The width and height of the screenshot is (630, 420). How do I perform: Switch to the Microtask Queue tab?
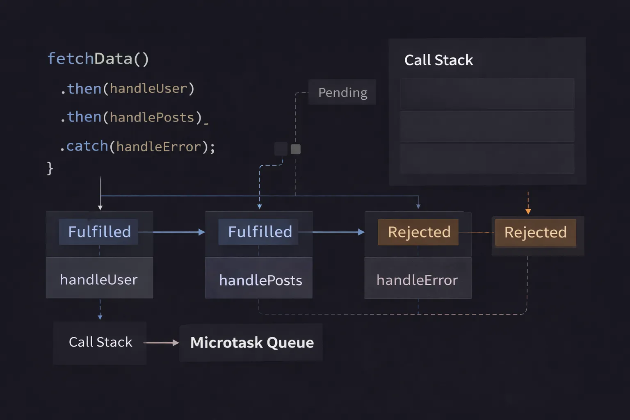pyautogui.click(x=251, y=342)
